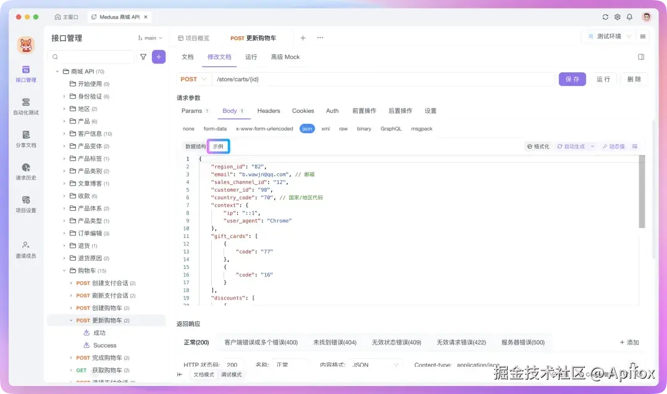Viewport: 667px width, 394px height.
Task: Open notifications via the bell icon
Action: click(629, 17)
